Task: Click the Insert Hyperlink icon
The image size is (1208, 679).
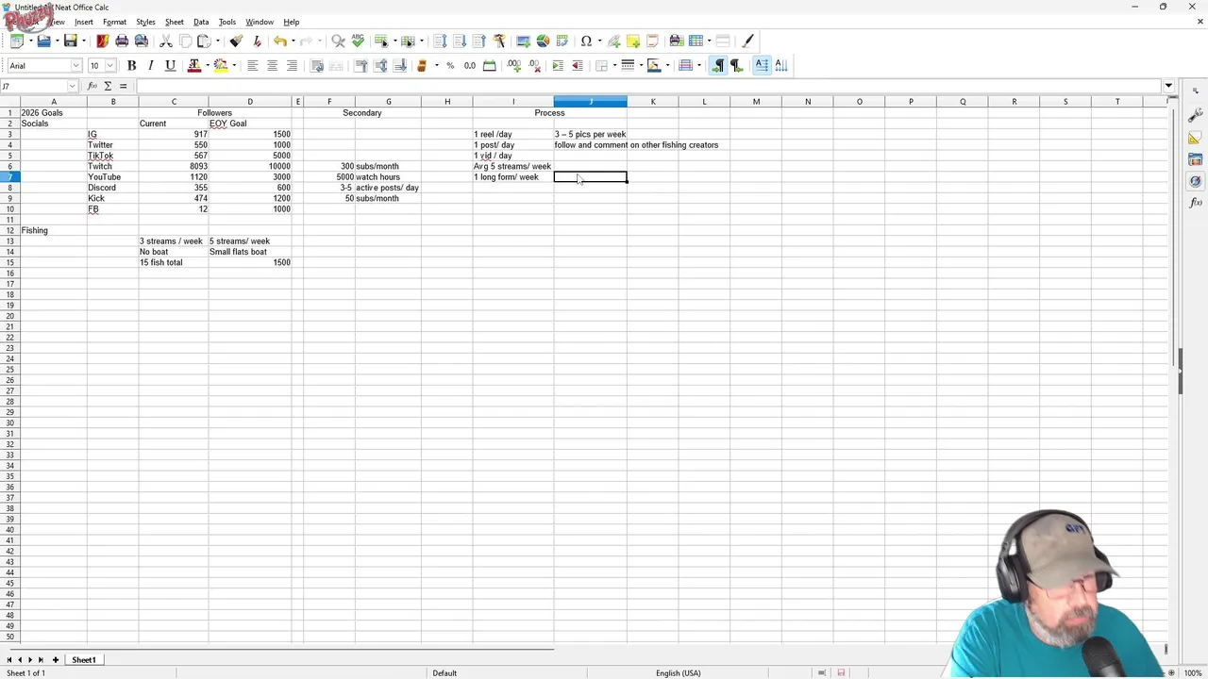Action: [614, 41]
